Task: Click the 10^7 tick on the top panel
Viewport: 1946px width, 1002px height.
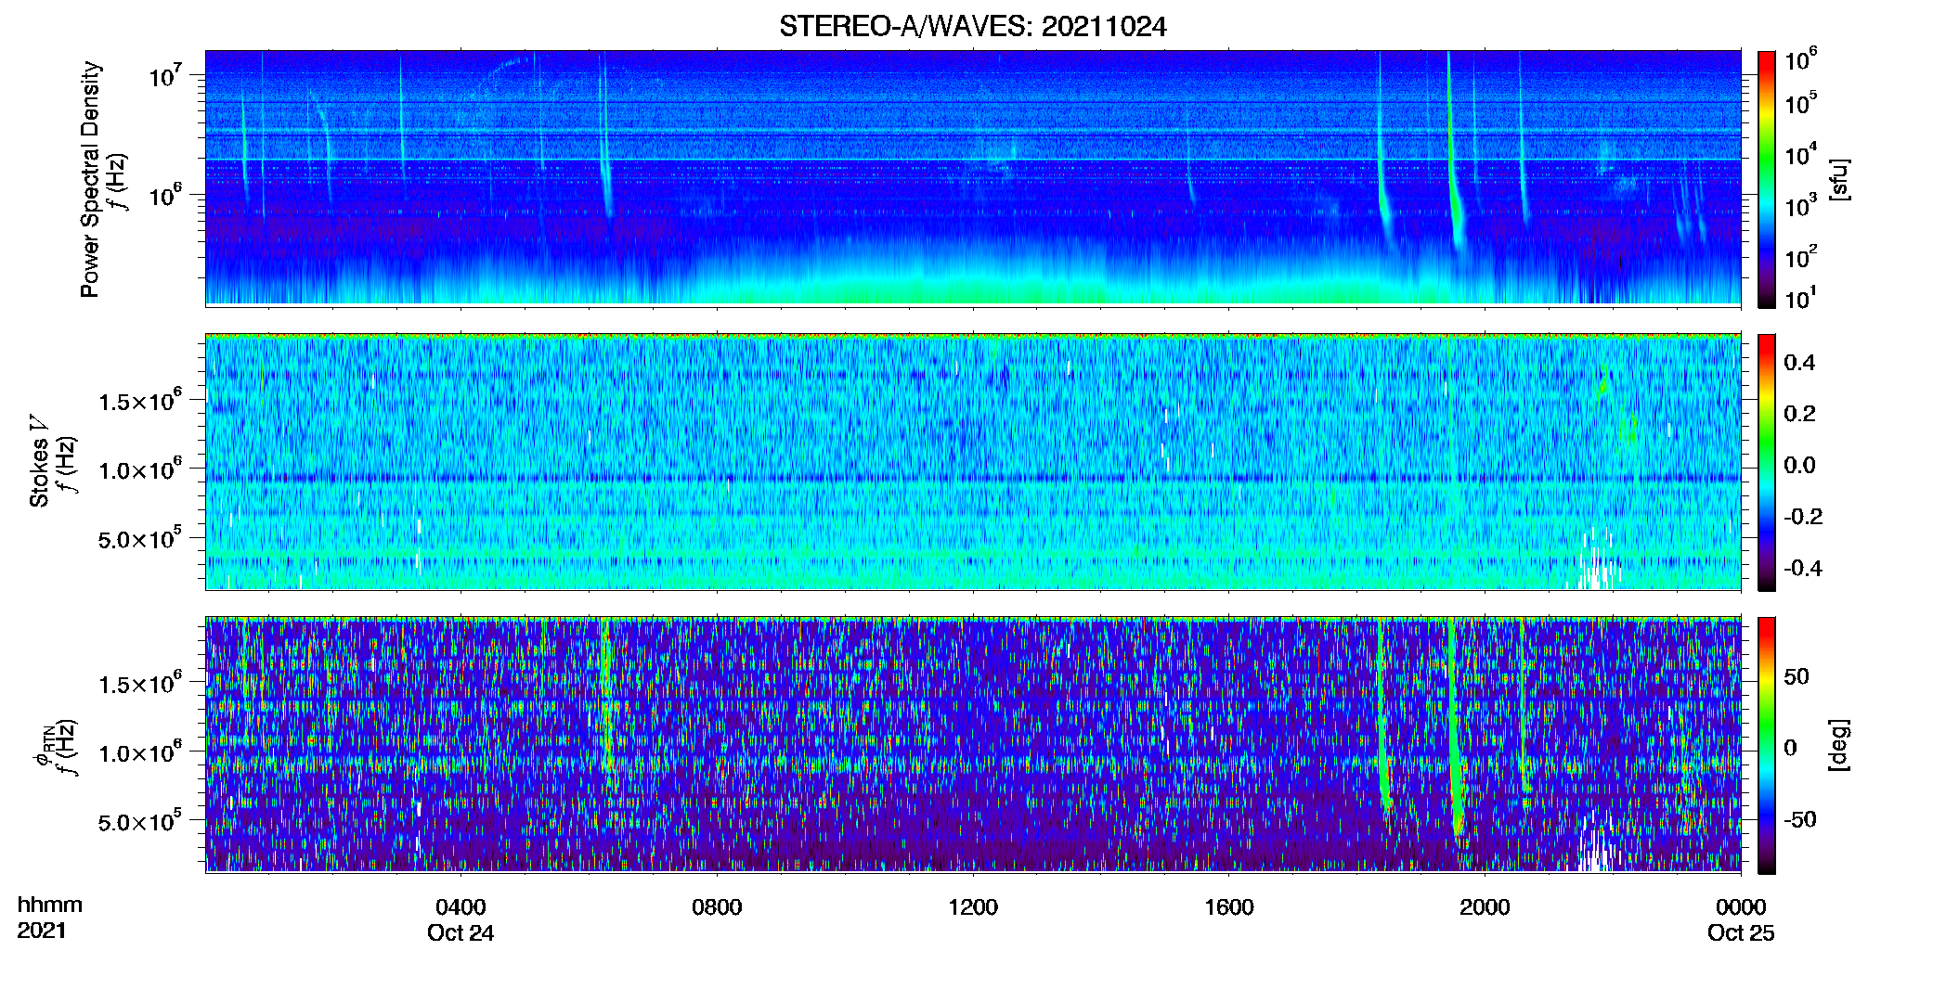Action: [x=165, y=74]
